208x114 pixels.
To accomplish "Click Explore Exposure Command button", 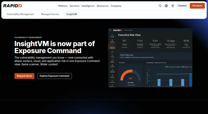I will pos(54,76).
